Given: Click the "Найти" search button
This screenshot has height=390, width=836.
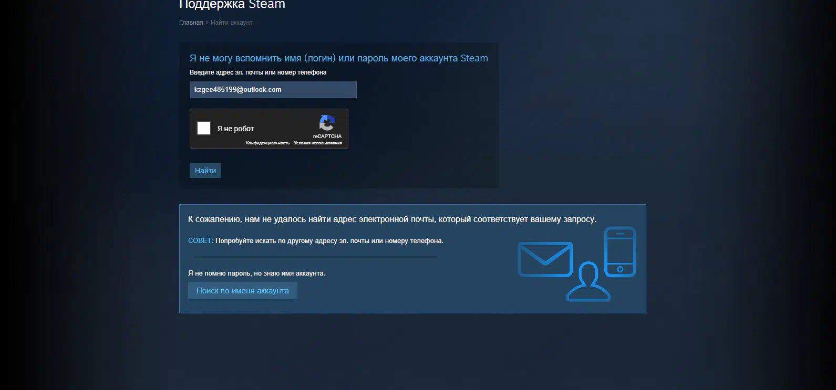Looking at the screenshot, I should [x=205, y=171].
